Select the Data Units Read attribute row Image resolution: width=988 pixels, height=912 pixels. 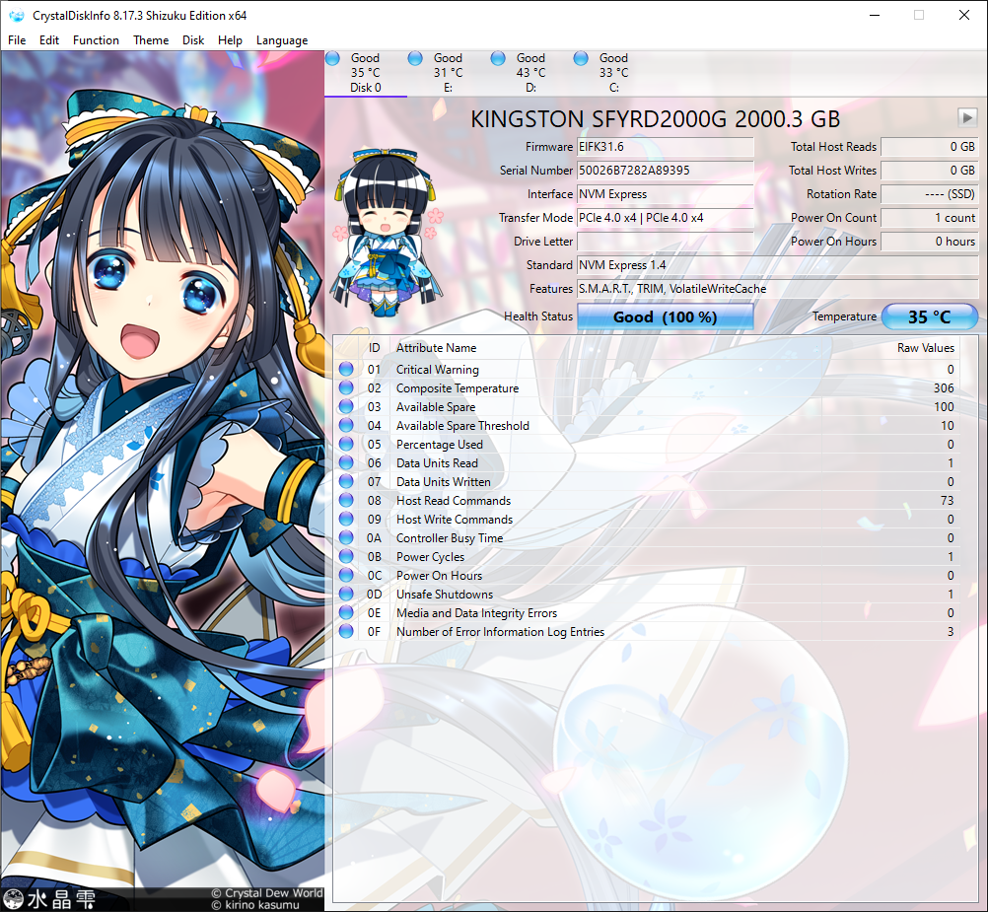point(647,463)
